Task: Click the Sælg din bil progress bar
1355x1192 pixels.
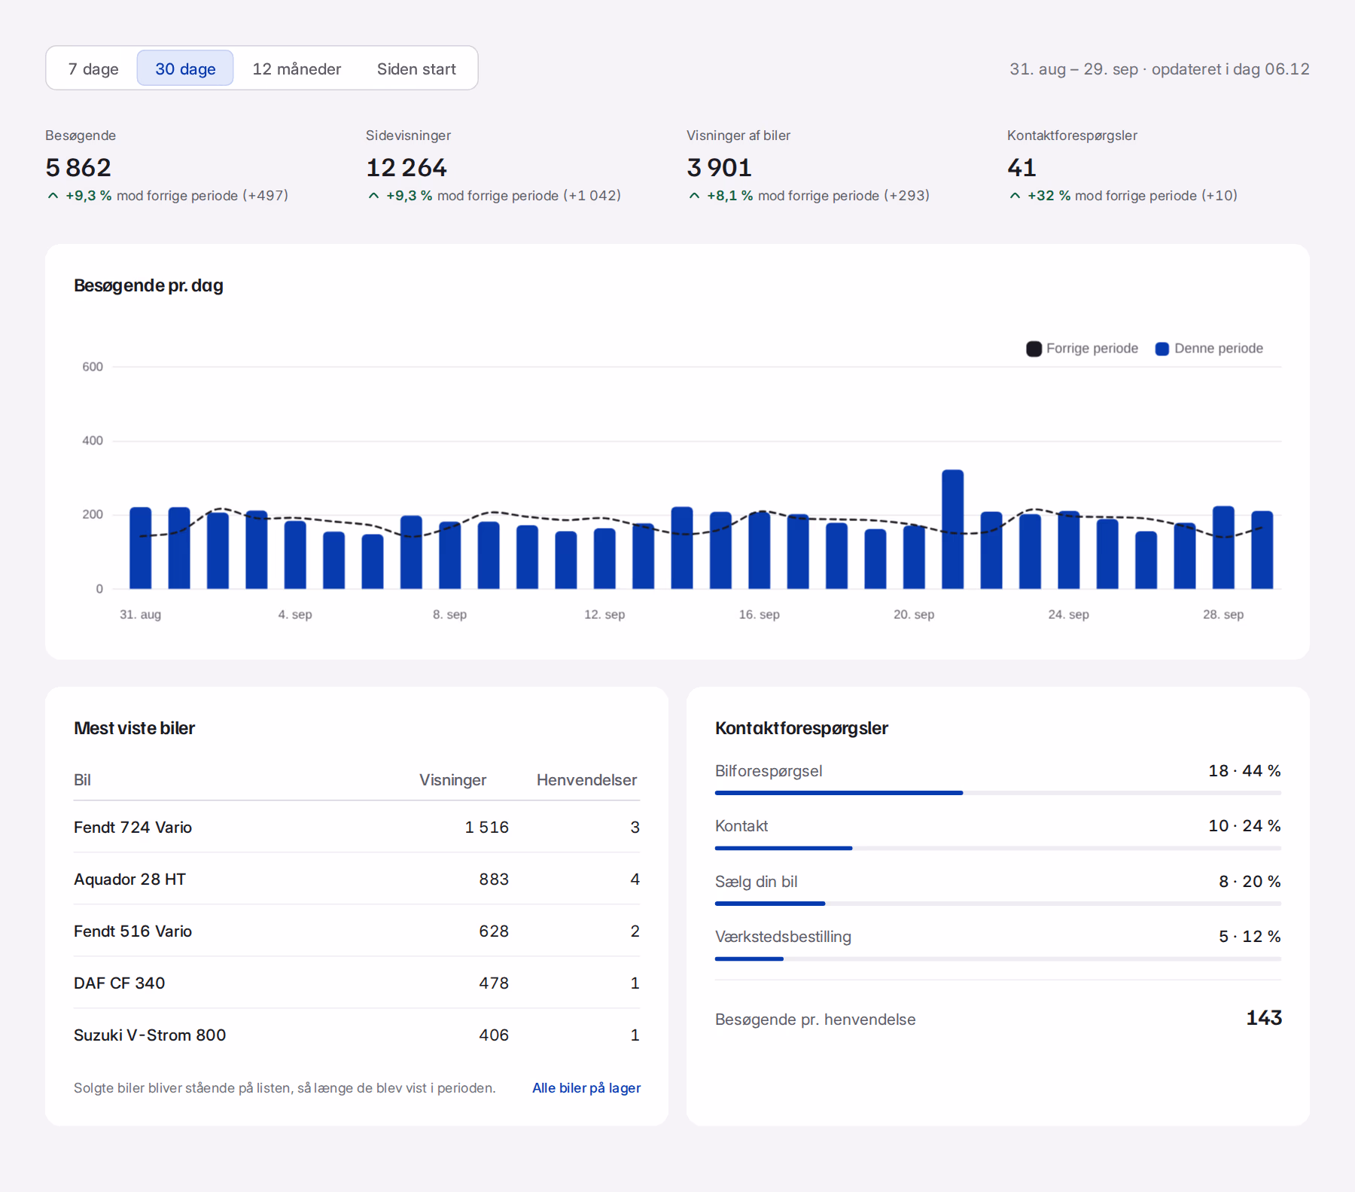Action: coord(998,903)
